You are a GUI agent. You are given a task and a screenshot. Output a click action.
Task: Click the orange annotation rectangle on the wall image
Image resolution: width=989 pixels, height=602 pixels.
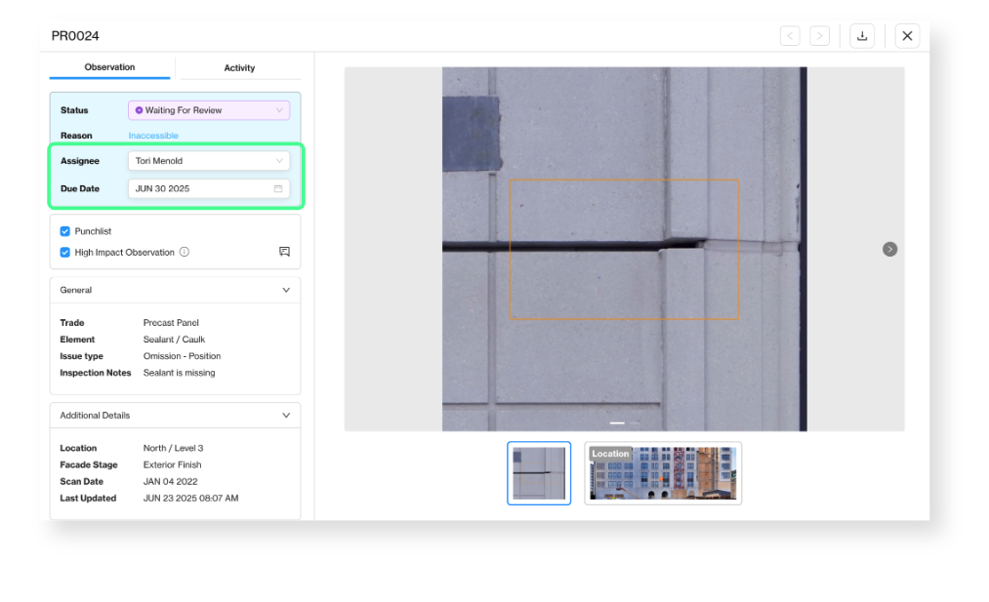tap(624, 250)
